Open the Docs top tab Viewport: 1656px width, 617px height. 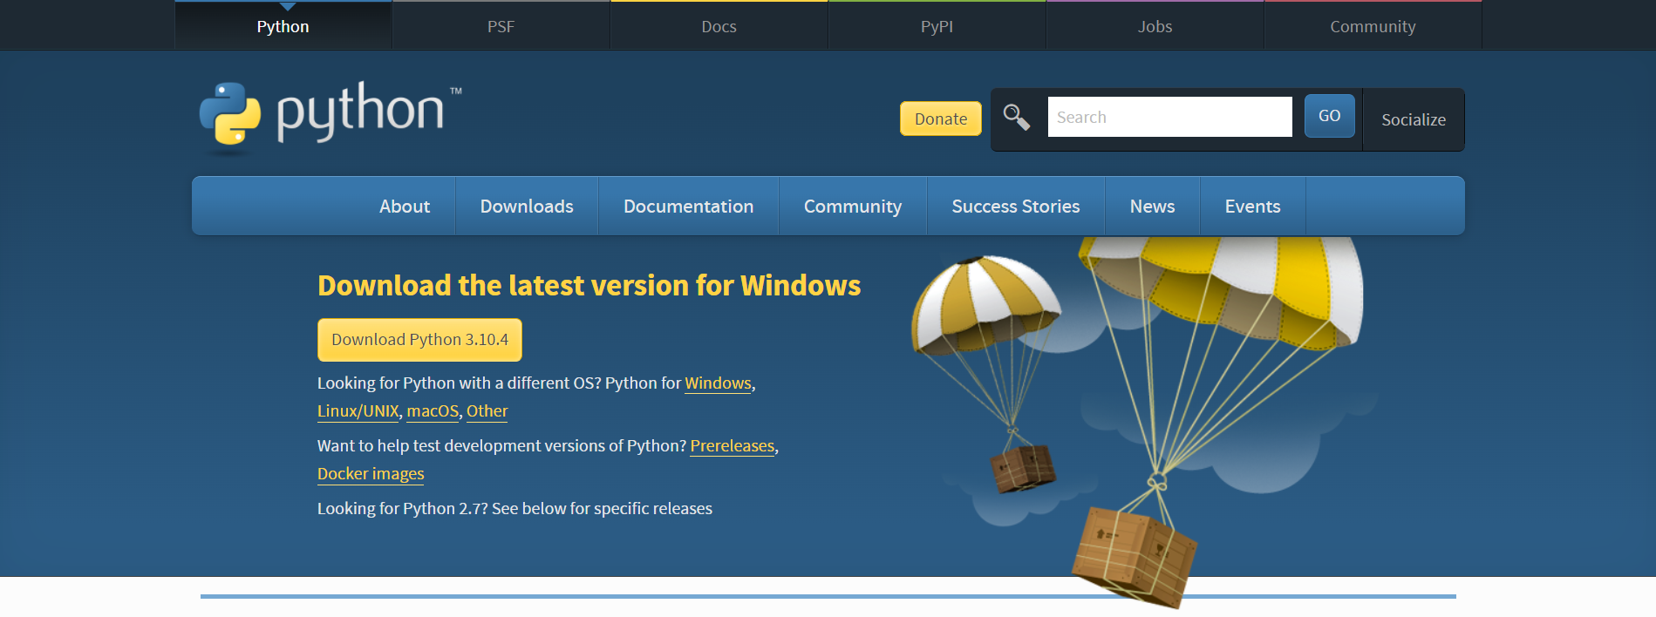point(719,26)
